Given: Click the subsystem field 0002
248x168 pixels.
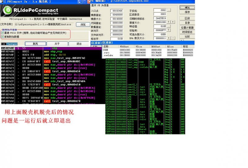Looking at the screenshot, I should 160,10.
